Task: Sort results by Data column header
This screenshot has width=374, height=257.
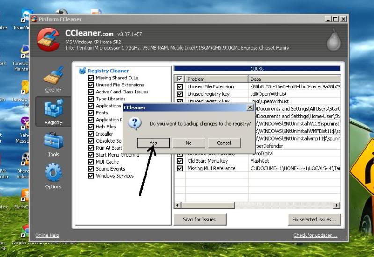Action: 294,79
